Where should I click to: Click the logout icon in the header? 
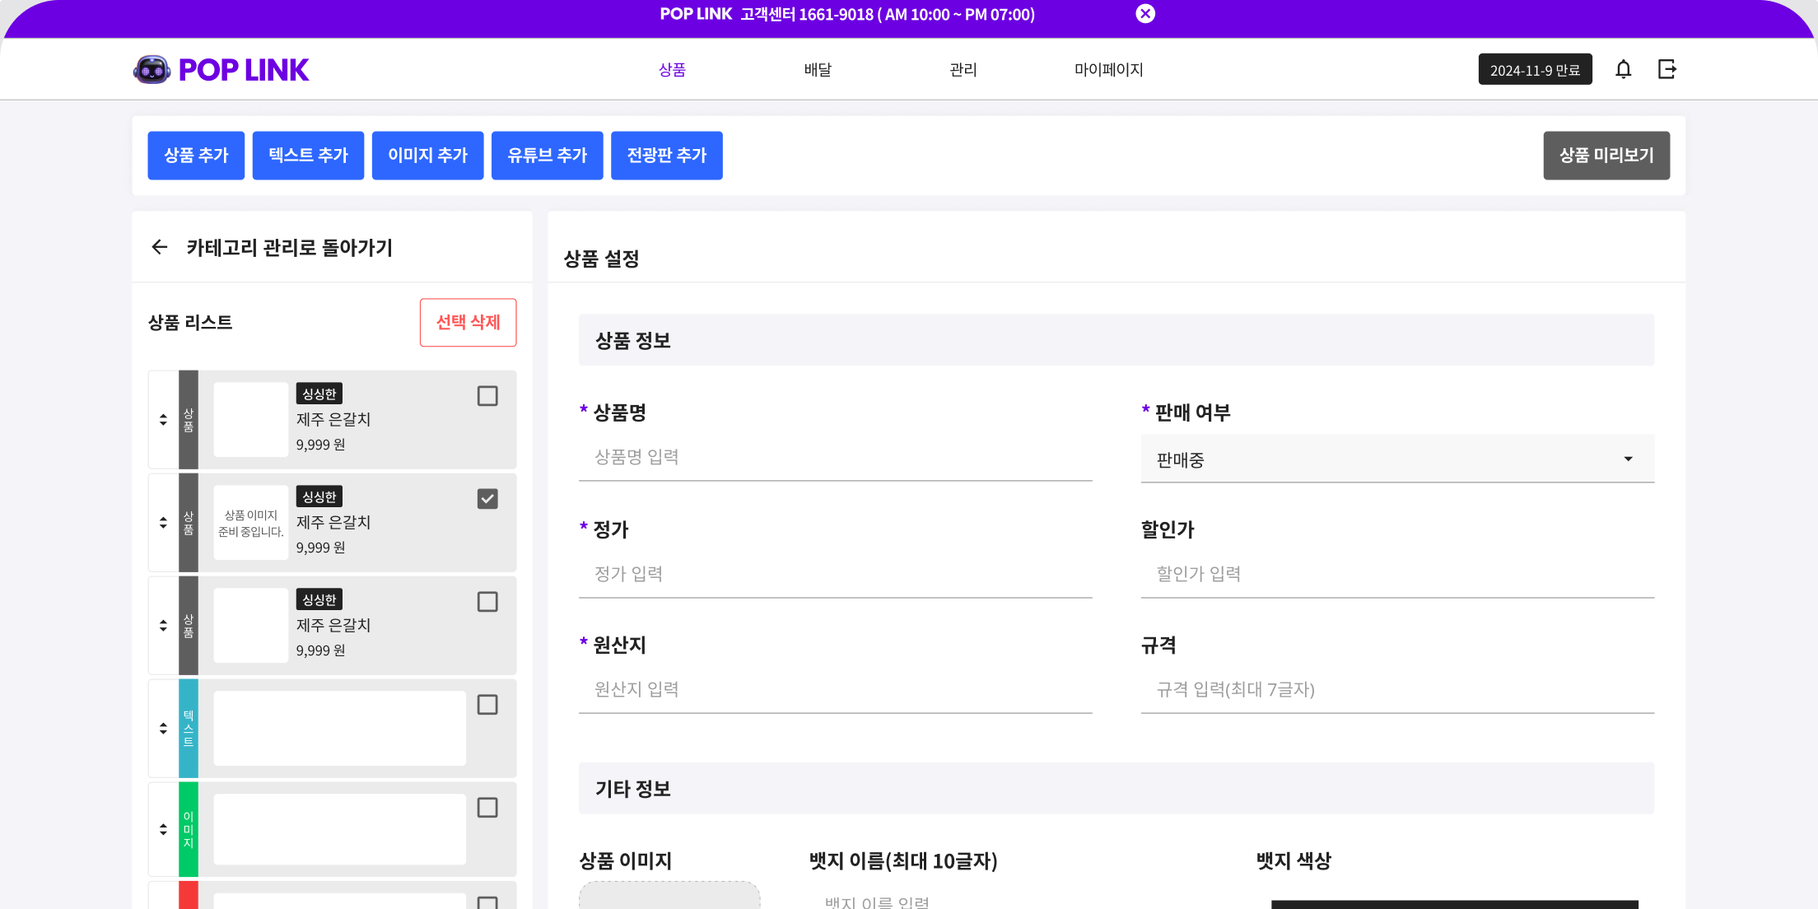click(1667, 69)
